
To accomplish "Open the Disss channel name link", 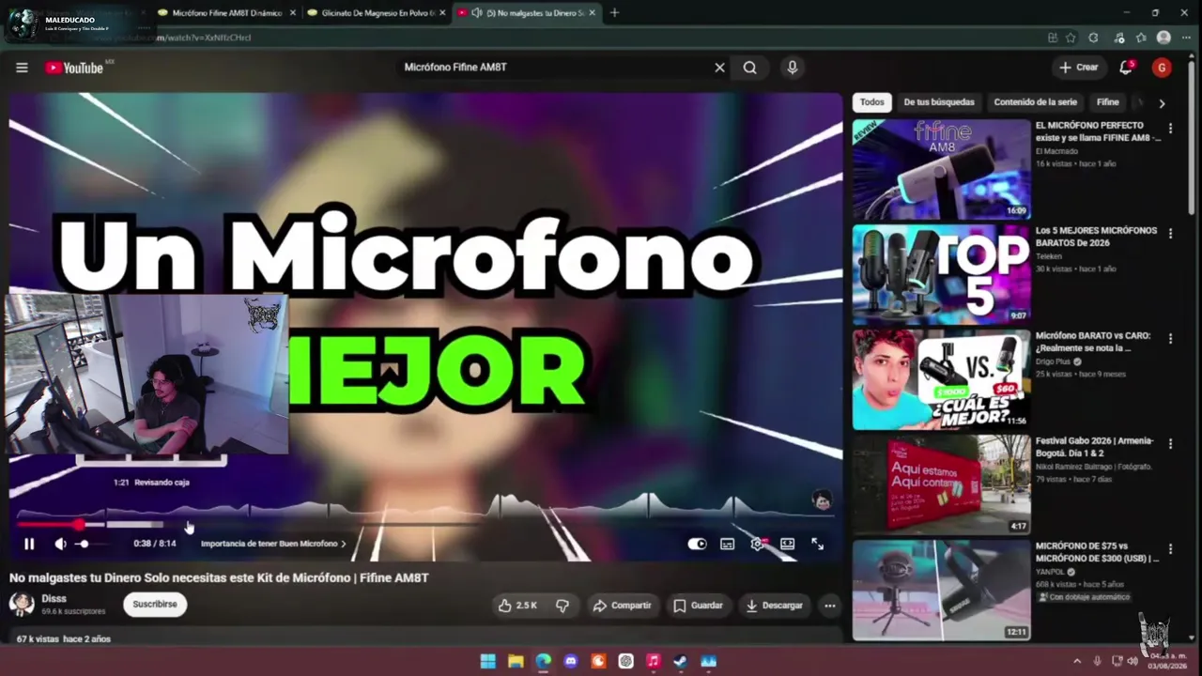I will 54,599.
